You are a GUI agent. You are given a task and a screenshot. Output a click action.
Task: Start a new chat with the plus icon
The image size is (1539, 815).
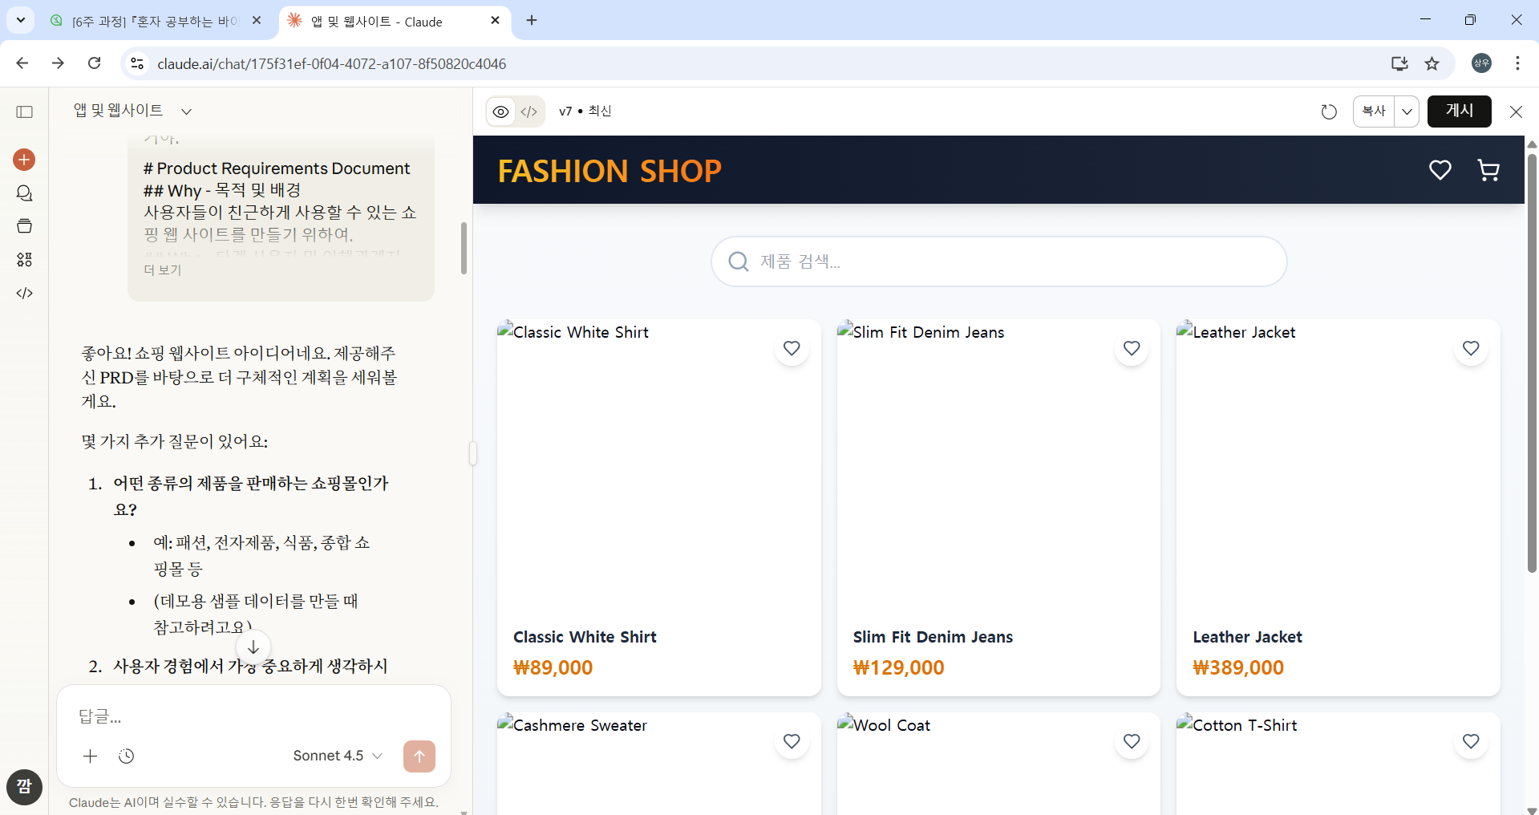click(x=24, y=160)
